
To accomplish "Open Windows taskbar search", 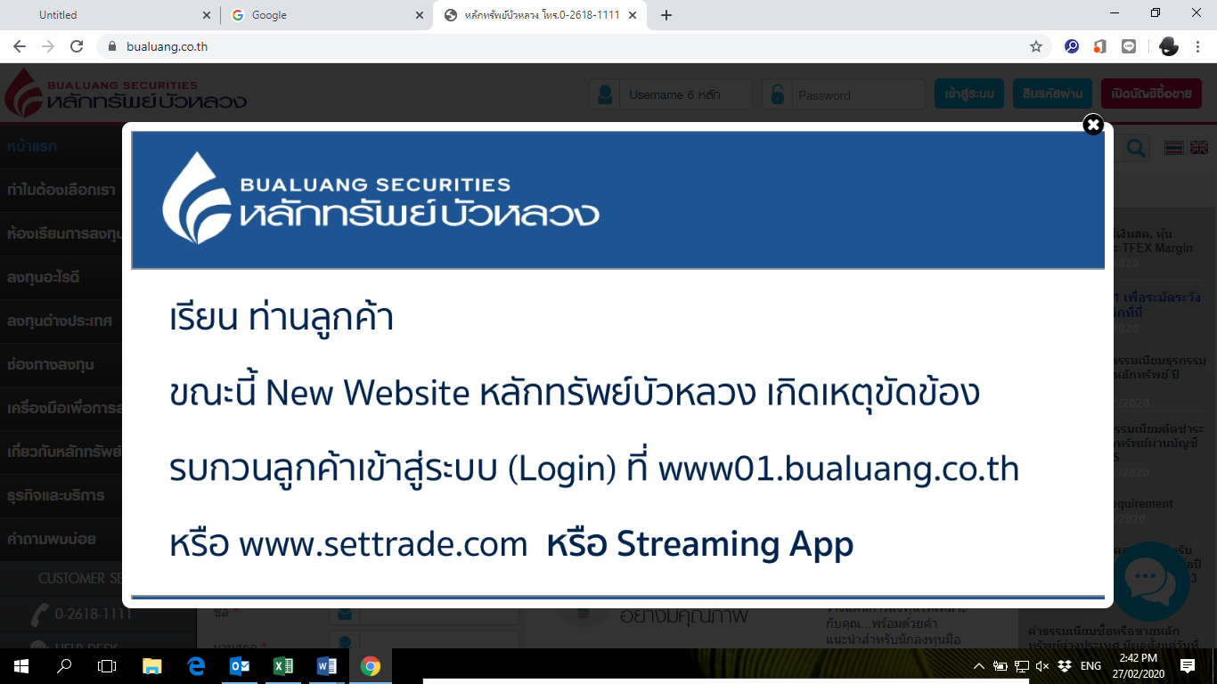I will [x=64, y=665].
